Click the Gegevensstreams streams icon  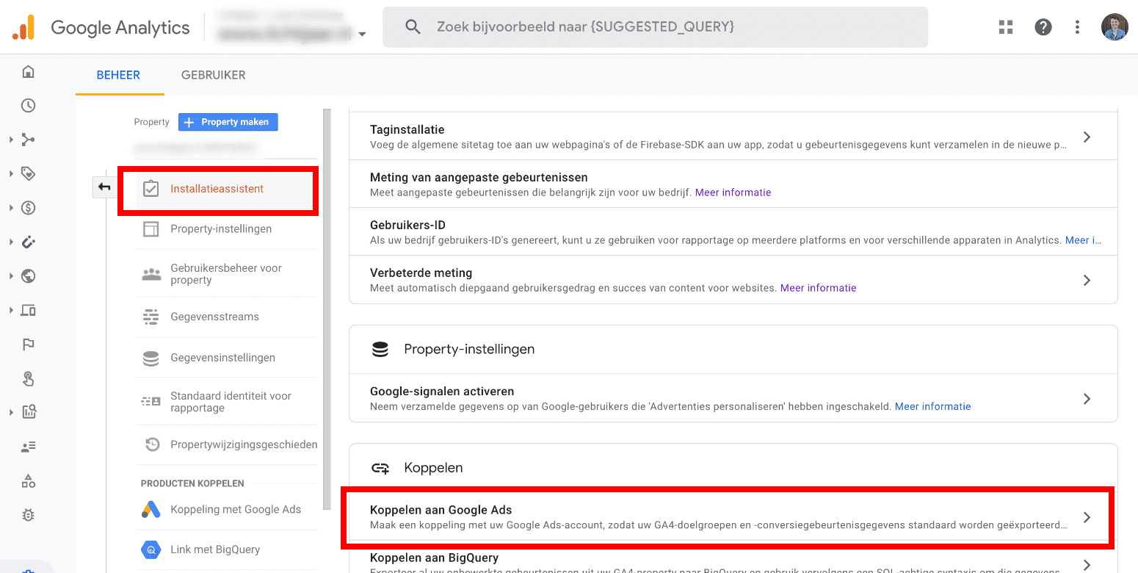pyautogui.click(x=151, y=317)
